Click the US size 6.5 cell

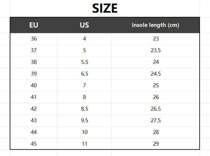[x=84, y=74]
